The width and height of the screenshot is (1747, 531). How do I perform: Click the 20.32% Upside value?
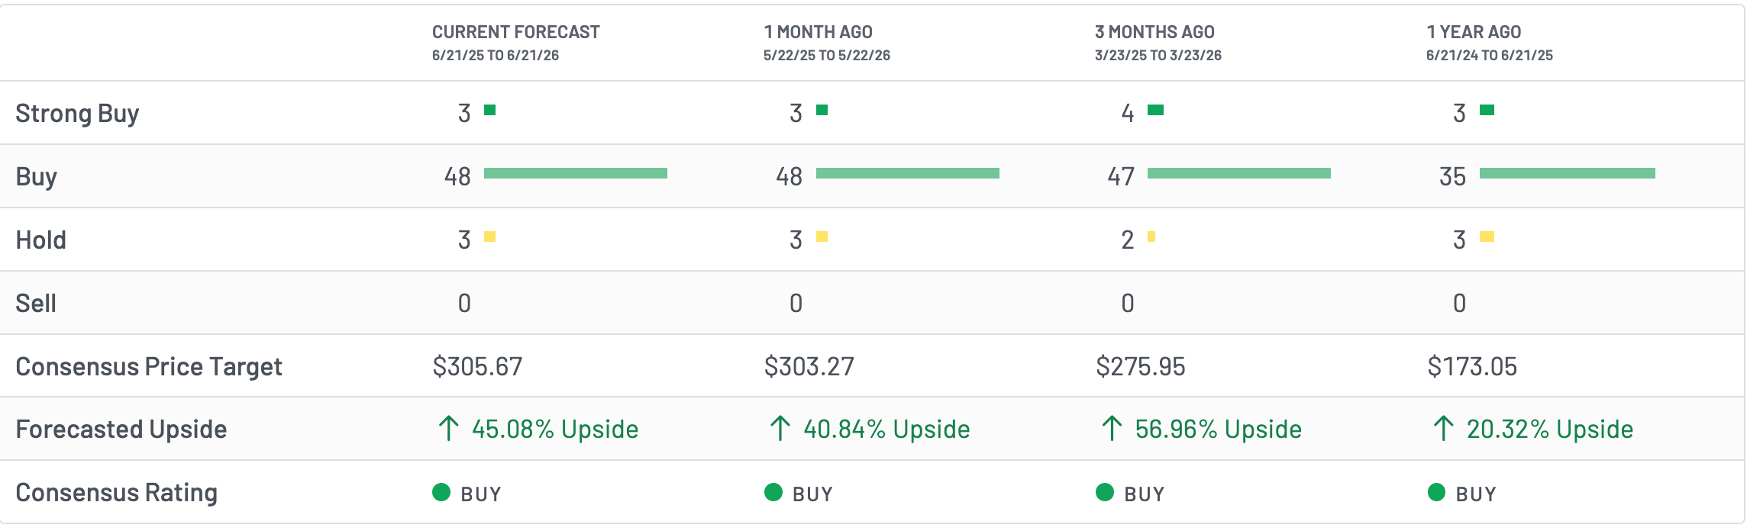[1550, 430]
